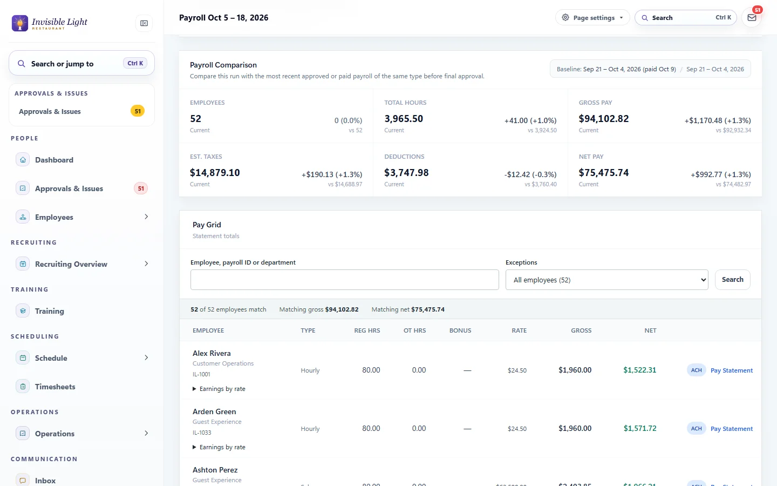Expand Earnings by rate for Arden Green

point(219,447)
